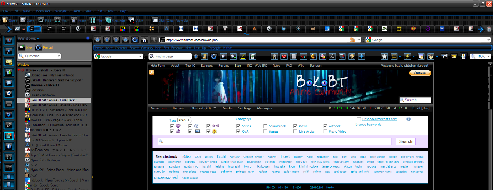Open the Widgets menu
Image resolution: width=493 pixels, height=190 pixels.
point(61,11)
